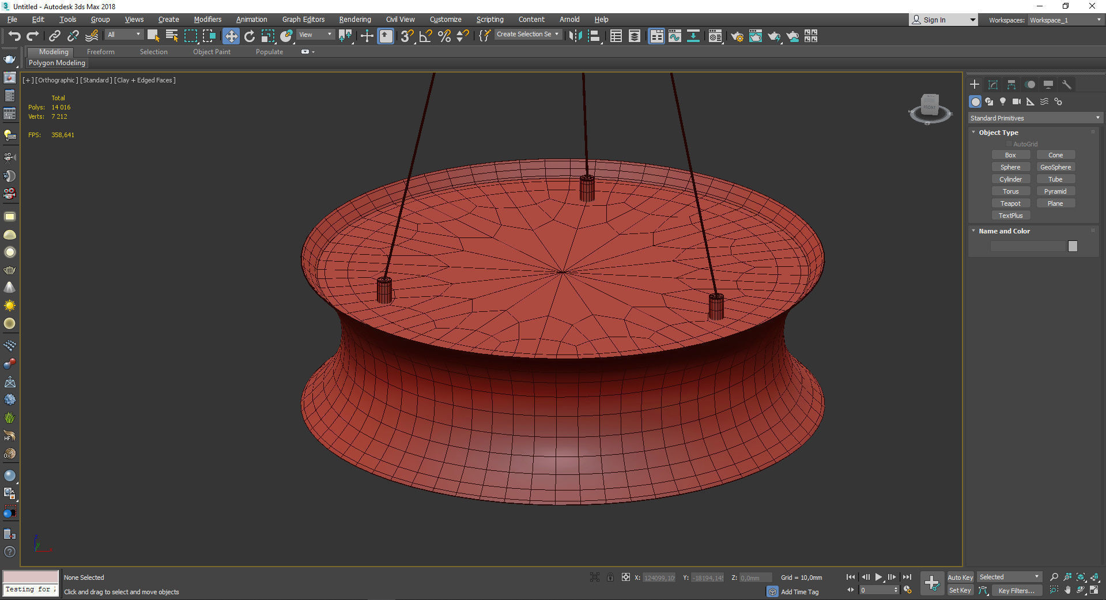Open the Sign In dropdown

943,20
